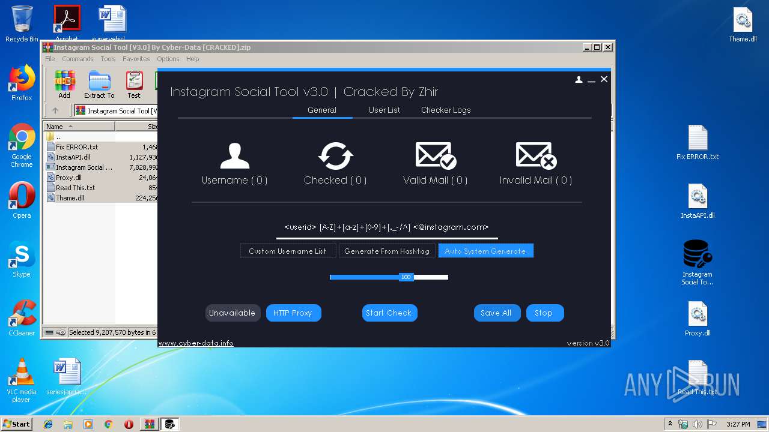This screenshot has width=769, height=432.
Task: Click the Start Check button
Action: (x=389, y=313)
